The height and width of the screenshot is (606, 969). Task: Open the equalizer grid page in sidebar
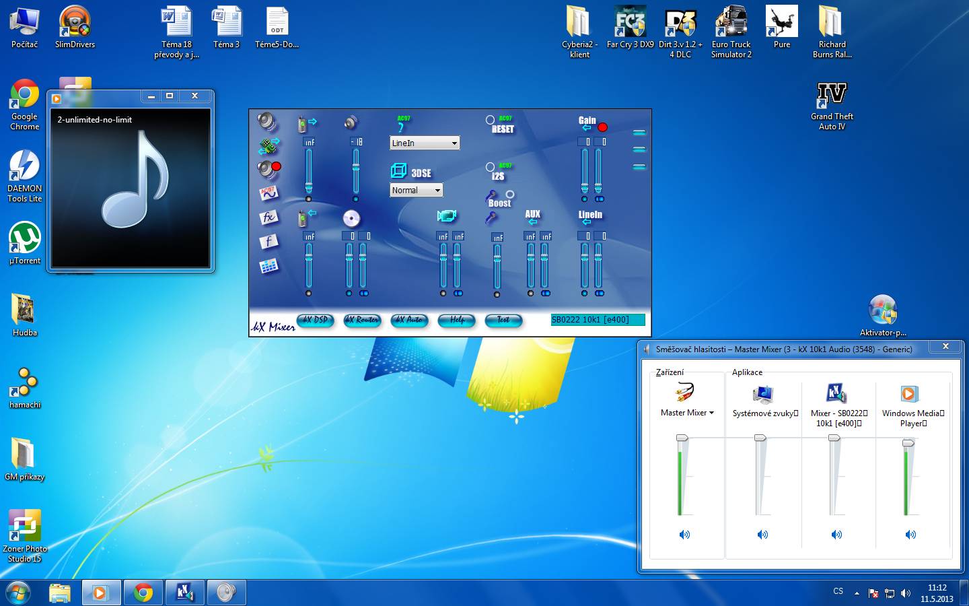click(268, 266)
